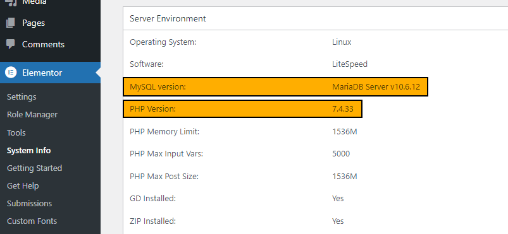Click the 7.4.33 value

(x=342, y=109)
